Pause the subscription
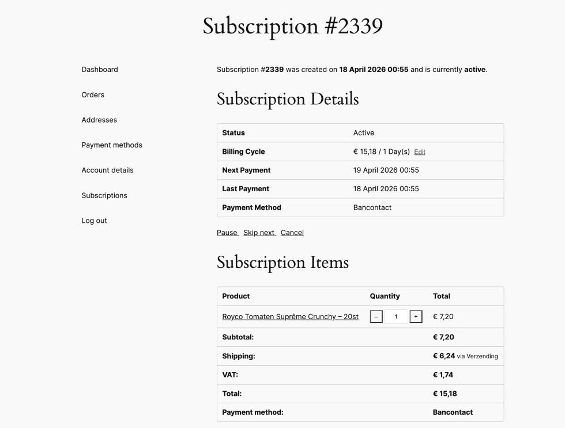Image resolution: width=565 pixels, height=428 pixels. click(x=227, y=233)
